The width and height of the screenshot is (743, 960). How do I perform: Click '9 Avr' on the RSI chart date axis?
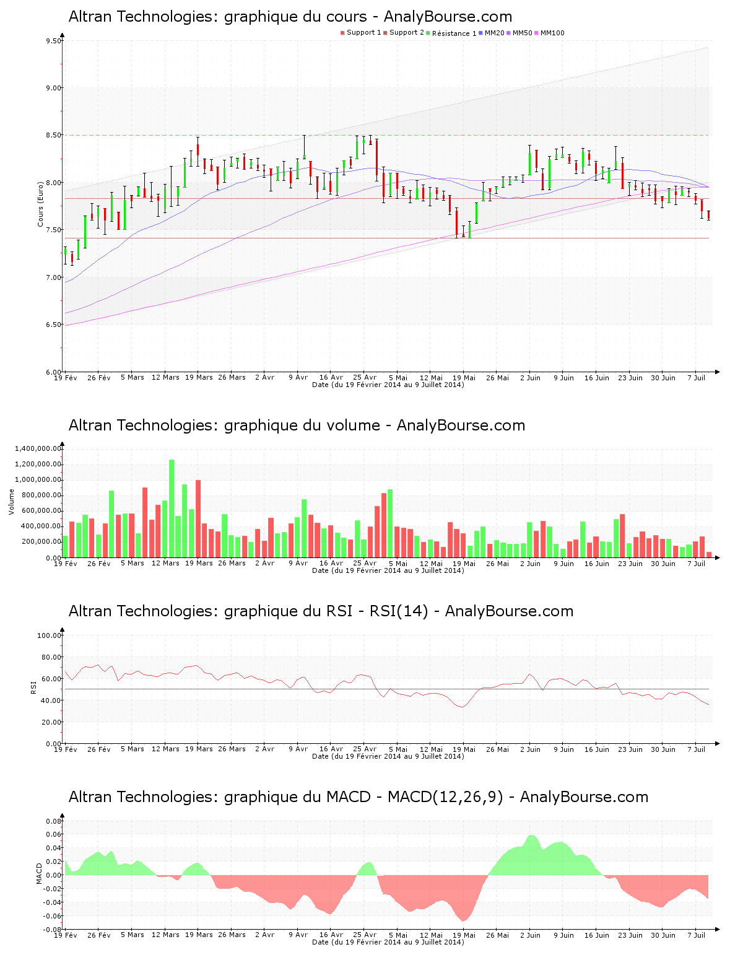point(298,749)
